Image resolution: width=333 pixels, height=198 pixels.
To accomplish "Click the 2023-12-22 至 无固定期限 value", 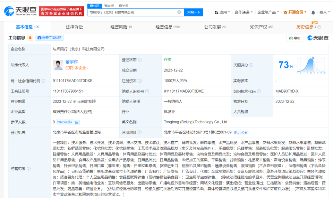I will [74, 101].
